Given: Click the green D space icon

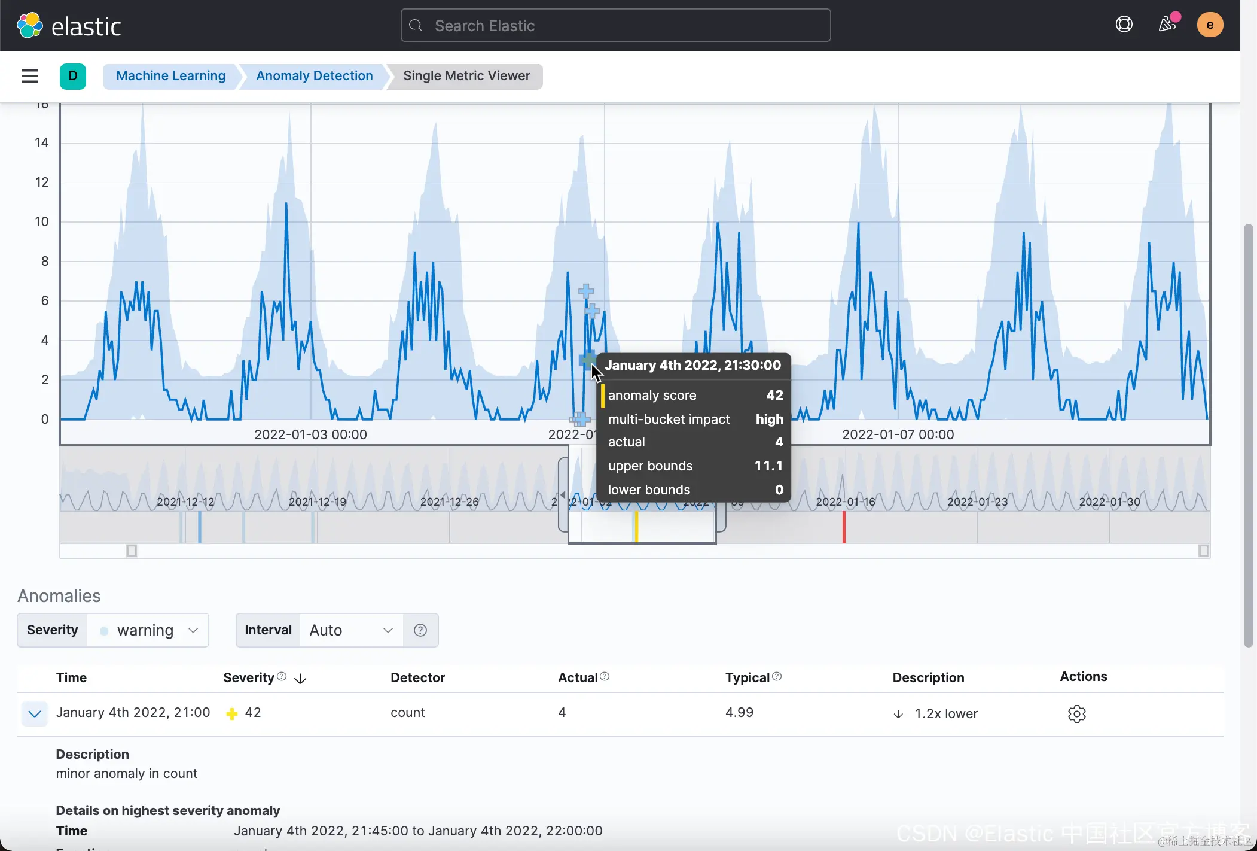Looking at the screenshot, I should coord(73,76).
